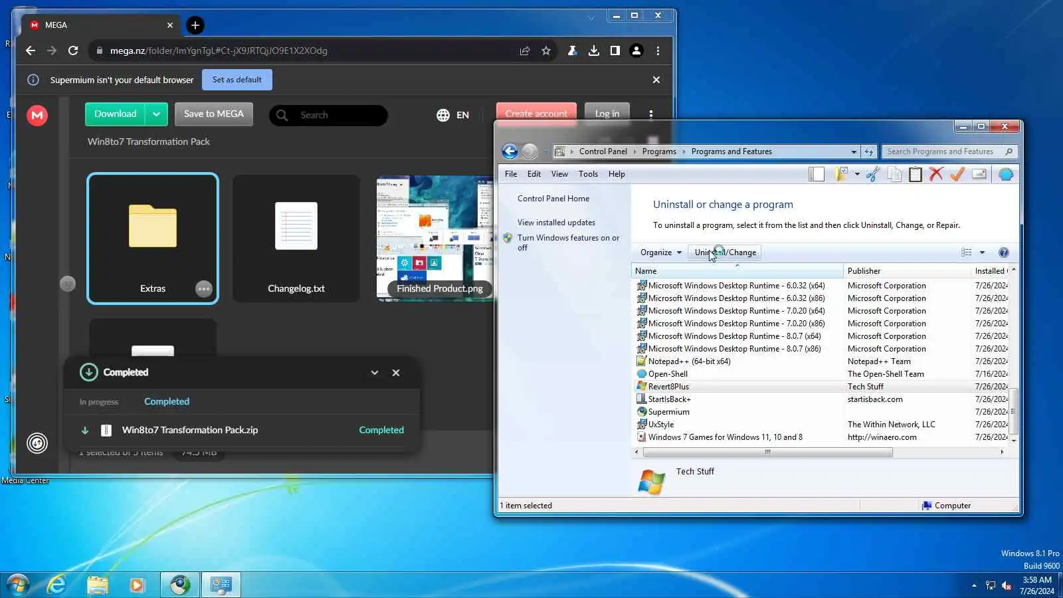Viewport: 1063px width, 598px height.
Task: Click the Uninstall/Change button
Action: pyautogui.click(x=725, y=252)
